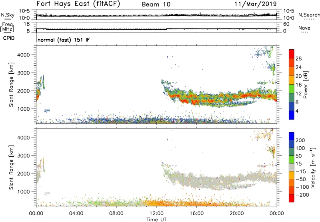The width and height of the screenshot is (320, 222).
Task: Click the 'N.Sky' legend label
Action: click(8, 15)
